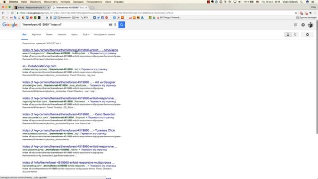Open search settings gear icon
The image size is (318, 179).
pos(308,34)
